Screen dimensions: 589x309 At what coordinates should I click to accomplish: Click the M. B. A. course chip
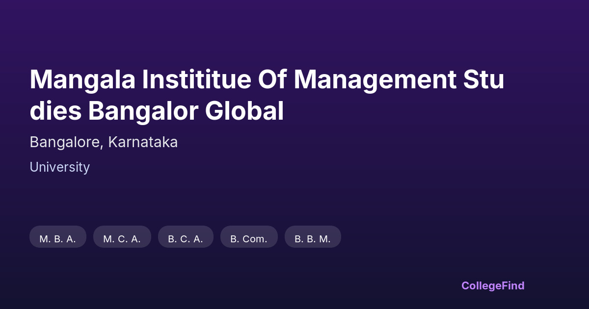tap(58, 238)
